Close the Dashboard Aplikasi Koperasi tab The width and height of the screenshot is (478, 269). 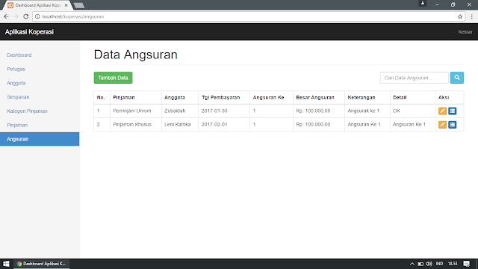point(66,5)
